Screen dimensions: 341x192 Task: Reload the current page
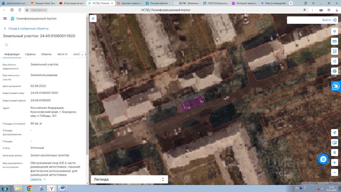pyautogui.click(x=20, y=10)
